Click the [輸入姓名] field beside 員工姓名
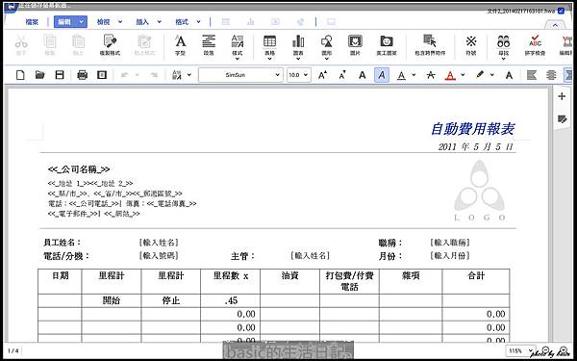 click(159, 243)
